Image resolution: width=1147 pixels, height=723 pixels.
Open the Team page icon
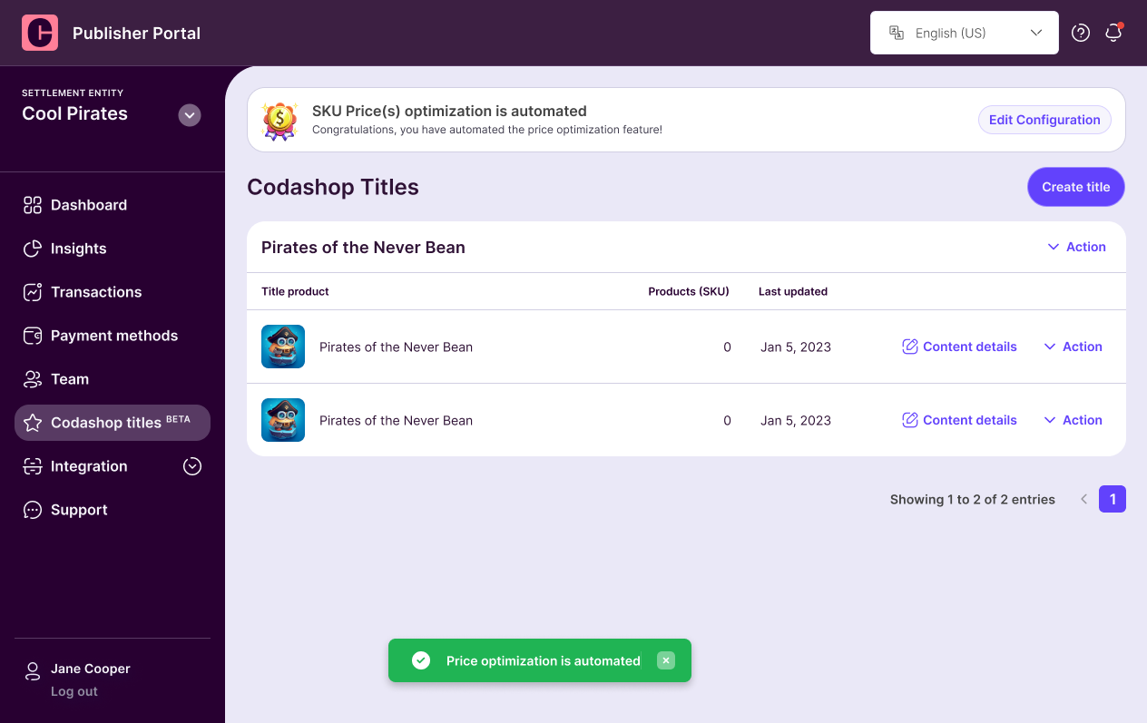[33, 379]
